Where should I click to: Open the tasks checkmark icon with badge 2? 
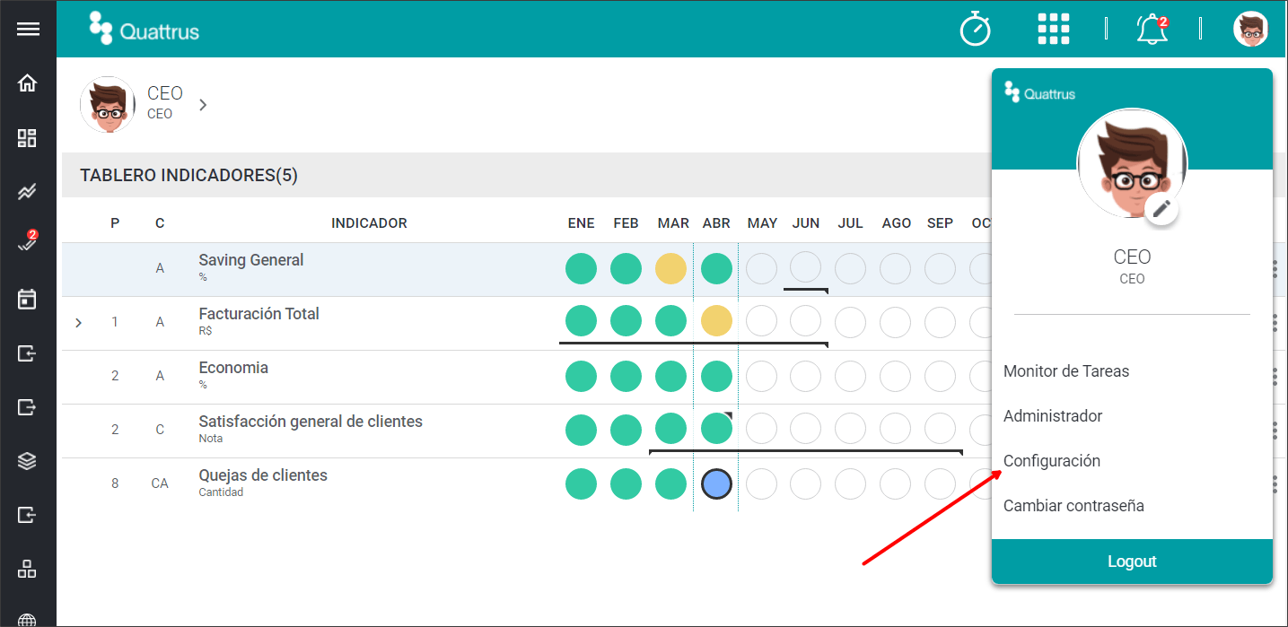pos(28,242)
